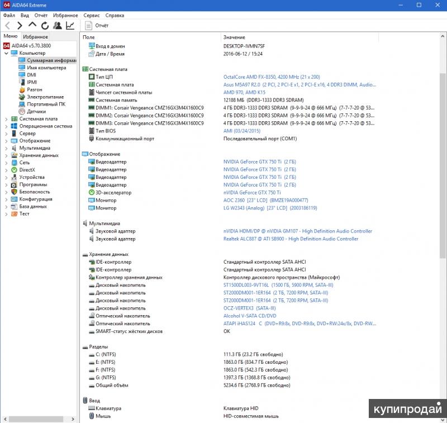Click the AIDA64 v5.70.3800 root icon
The height and width of the screenshot is (423, 447).
point(6,46)
